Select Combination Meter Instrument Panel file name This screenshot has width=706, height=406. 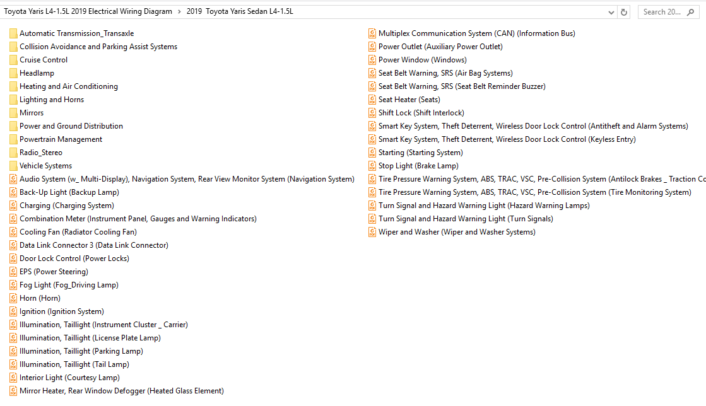click(x=138, y=219)
